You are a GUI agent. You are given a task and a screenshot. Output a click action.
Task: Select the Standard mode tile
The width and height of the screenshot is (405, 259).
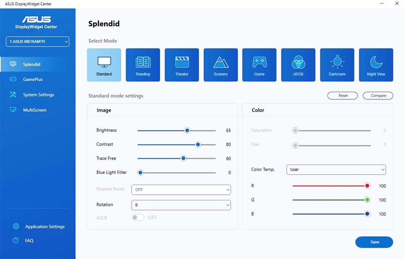[104, 65]
